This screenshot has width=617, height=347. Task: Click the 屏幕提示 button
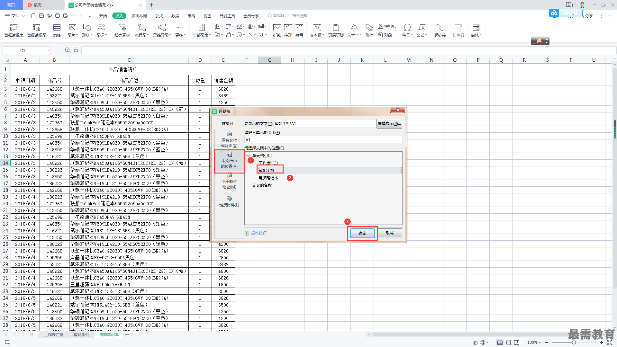pyautogui.click(x=389, y=124)
